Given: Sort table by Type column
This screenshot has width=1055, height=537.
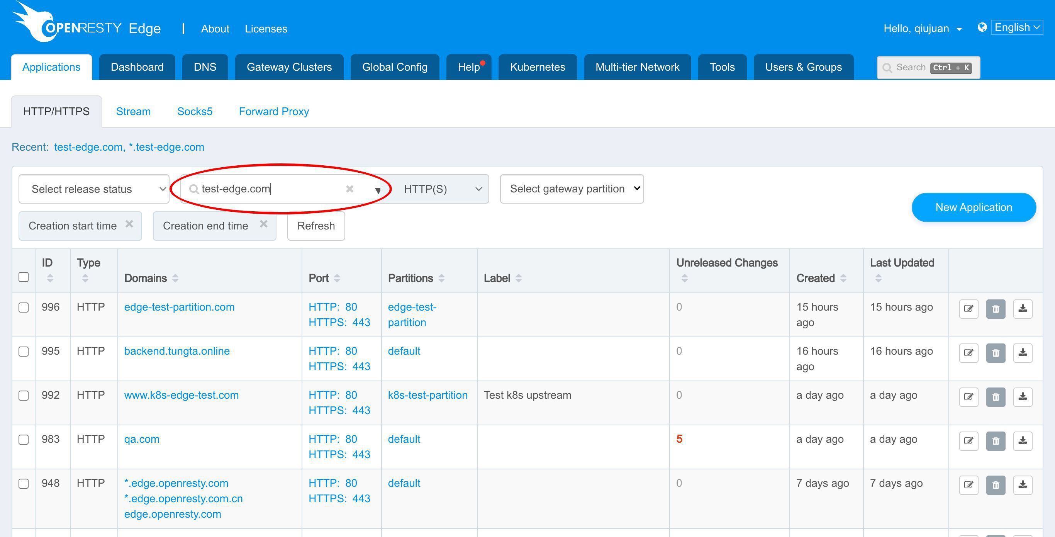Looking at the screenshot, I should [x=85, y=278].
